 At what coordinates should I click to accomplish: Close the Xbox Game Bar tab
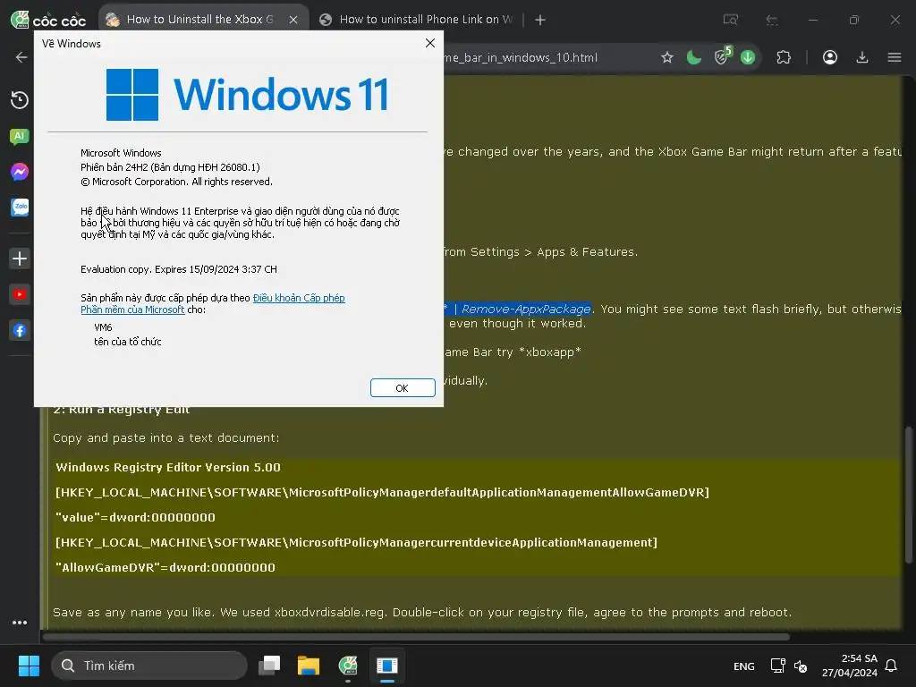point(293,20)
